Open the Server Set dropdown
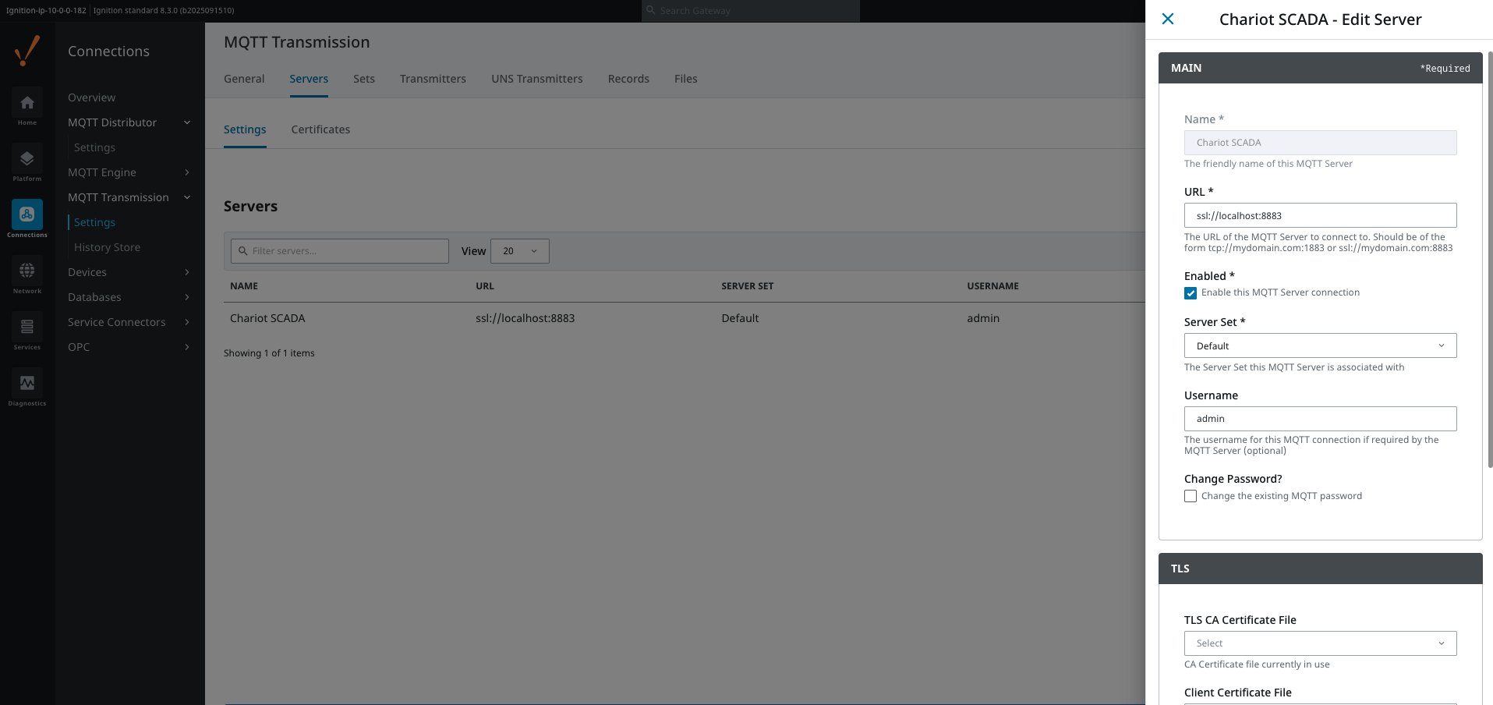 (x=1320, y=345)
